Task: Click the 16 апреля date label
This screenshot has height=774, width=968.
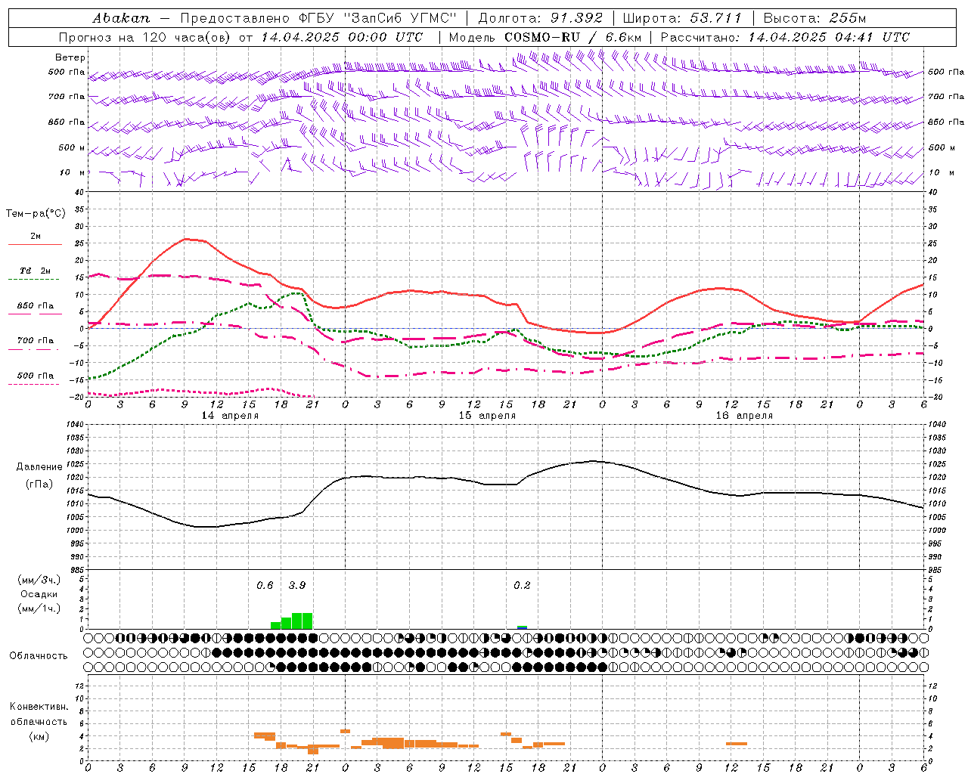Action: (x=744, y=416)
